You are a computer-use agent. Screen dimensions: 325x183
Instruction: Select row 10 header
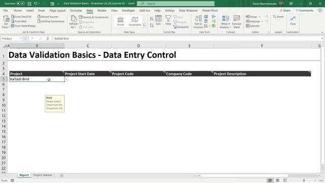point(4,105)
